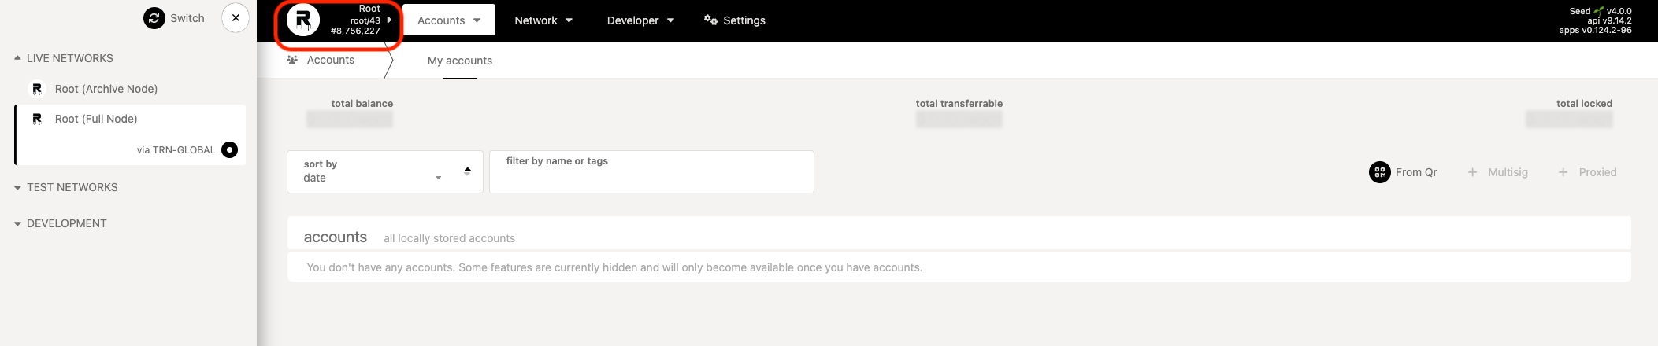Image resolution: width=1658 pixels, height=346 pixels.
Task: Collapse the LIVE NETWORKS section
Action: point(17,58)
